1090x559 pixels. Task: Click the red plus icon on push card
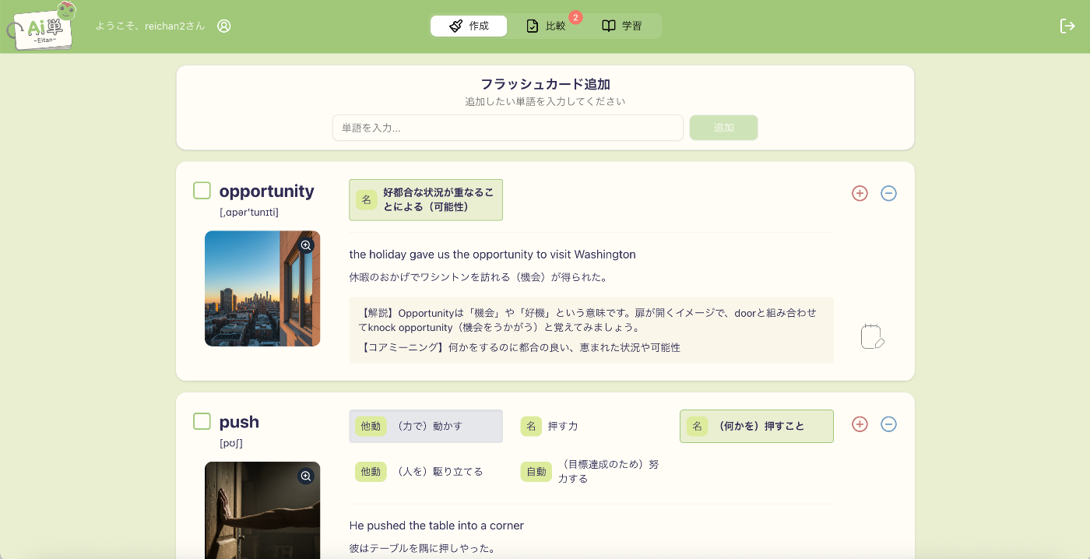pos(860,424)
